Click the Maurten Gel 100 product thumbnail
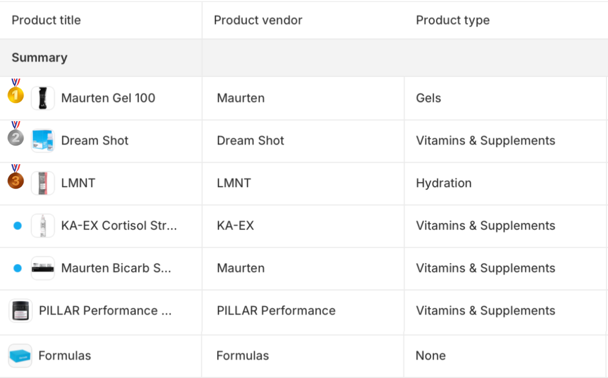This screenshot has height=378, width=608. click(43, 98)
